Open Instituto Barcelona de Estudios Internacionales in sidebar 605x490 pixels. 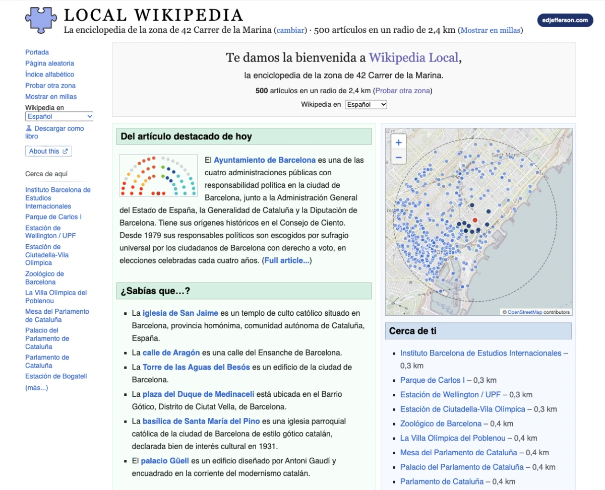(58, 198)
